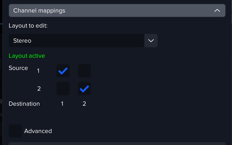Screen dimensions: 232x145
Task: Enable source 1 to destination 2 mapping
Action: (x=84, y=71)
